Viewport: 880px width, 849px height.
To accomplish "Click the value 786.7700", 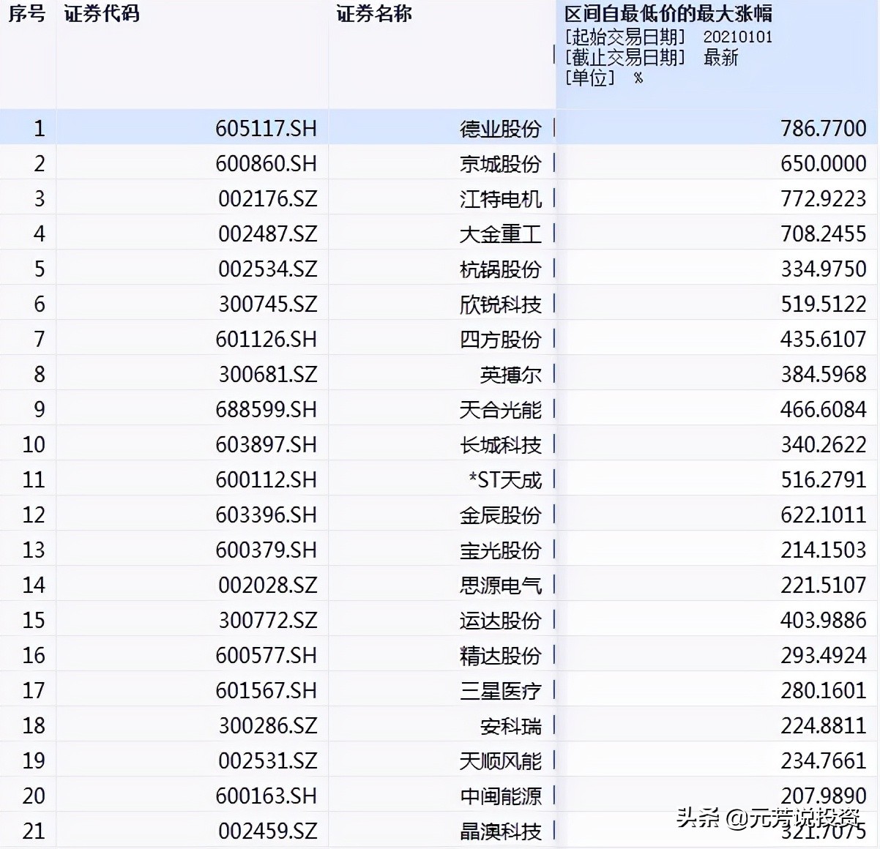I will coord(824,129).
